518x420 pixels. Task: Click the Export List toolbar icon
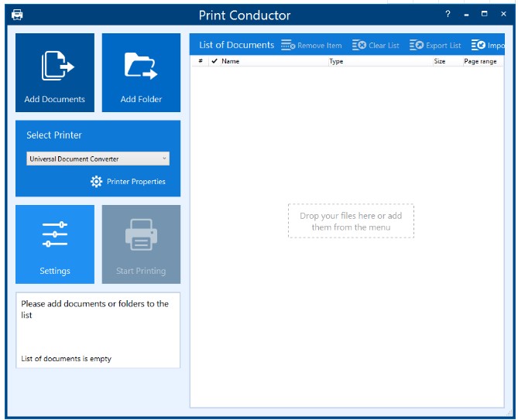417,46
